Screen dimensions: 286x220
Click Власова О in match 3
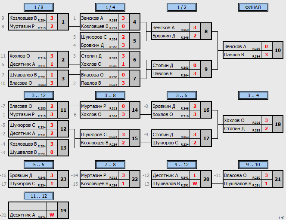(21, 83)
